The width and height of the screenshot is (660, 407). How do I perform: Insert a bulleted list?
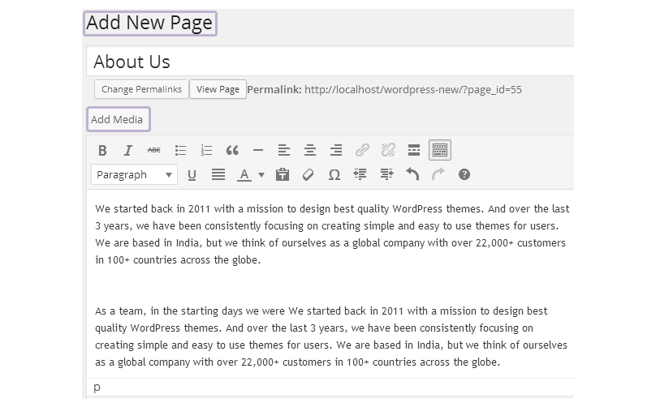click(x=180, y=150)
